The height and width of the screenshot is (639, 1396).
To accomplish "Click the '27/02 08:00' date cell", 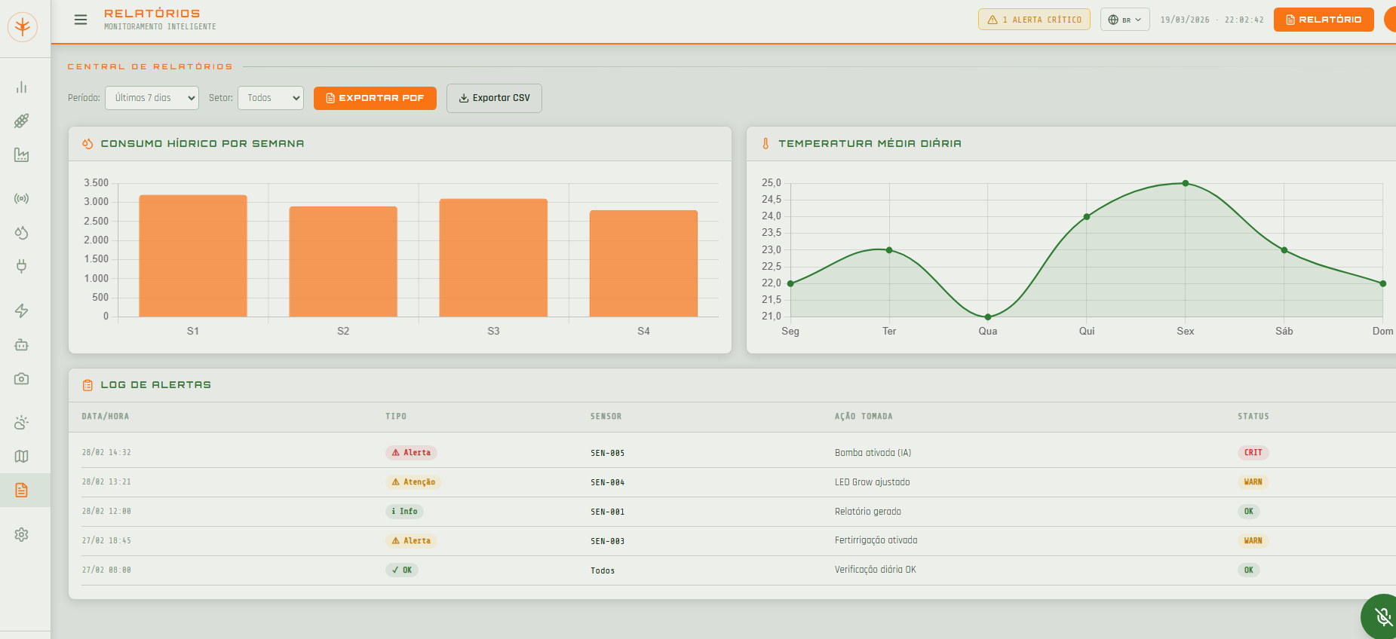I will 106,570.
